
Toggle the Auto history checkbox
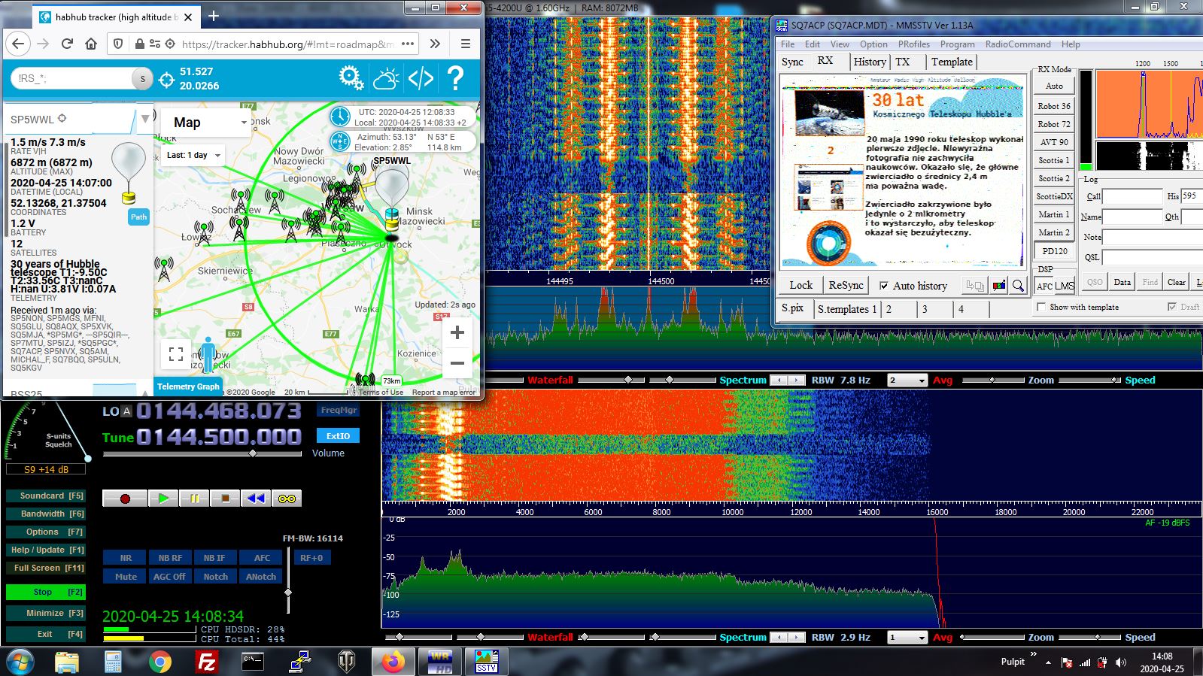[x=884, y=286]
